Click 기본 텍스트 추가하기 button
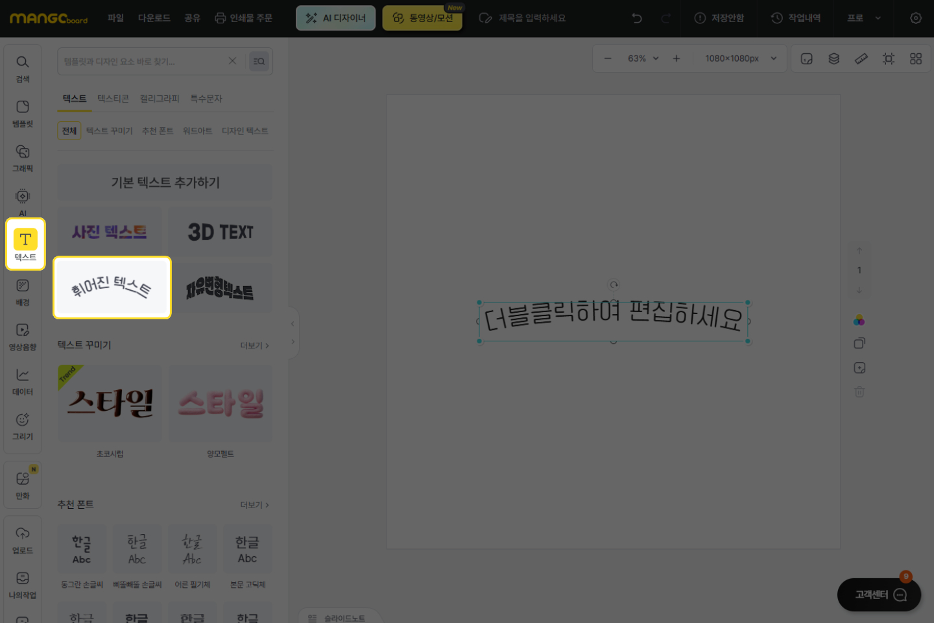 (x=165, y=182)
